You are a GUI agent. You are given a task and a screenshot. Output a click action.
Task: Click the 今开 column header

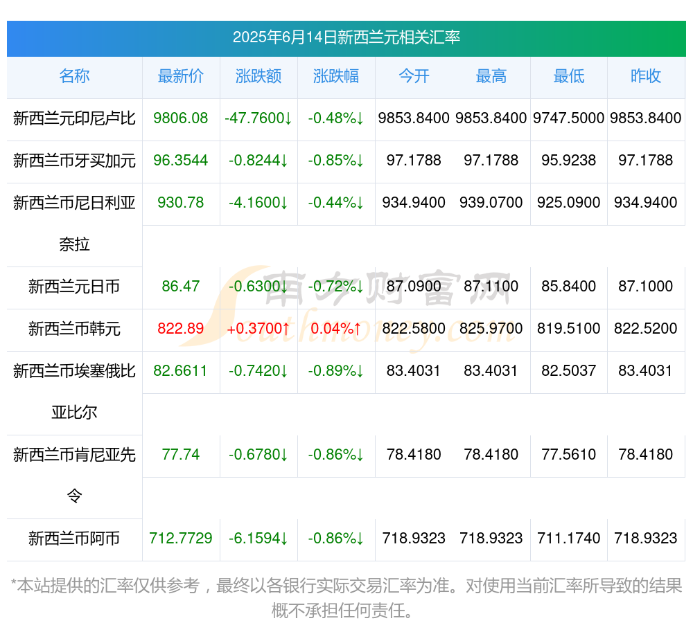click(414, 76)
